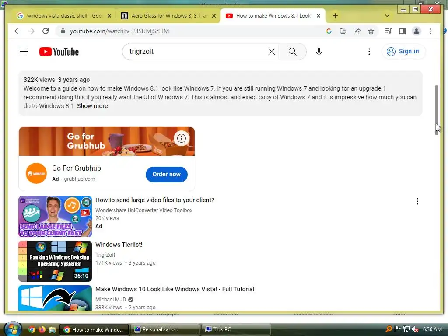This screenshot has height=336, width=448.
Task: Toggle the Chrome side panel
Action: (402, 31)
